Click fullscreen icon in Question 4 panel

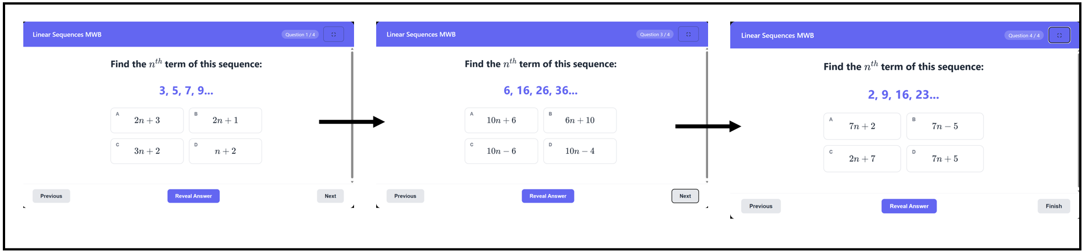tap(1059, 35)
